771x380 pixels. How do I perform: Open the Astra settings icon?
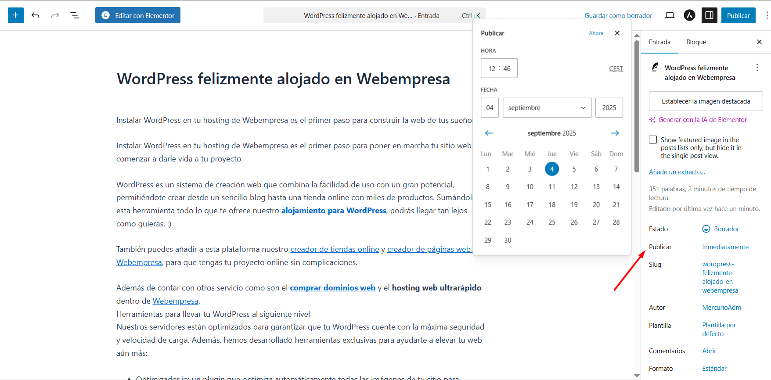tap(689, 15)
